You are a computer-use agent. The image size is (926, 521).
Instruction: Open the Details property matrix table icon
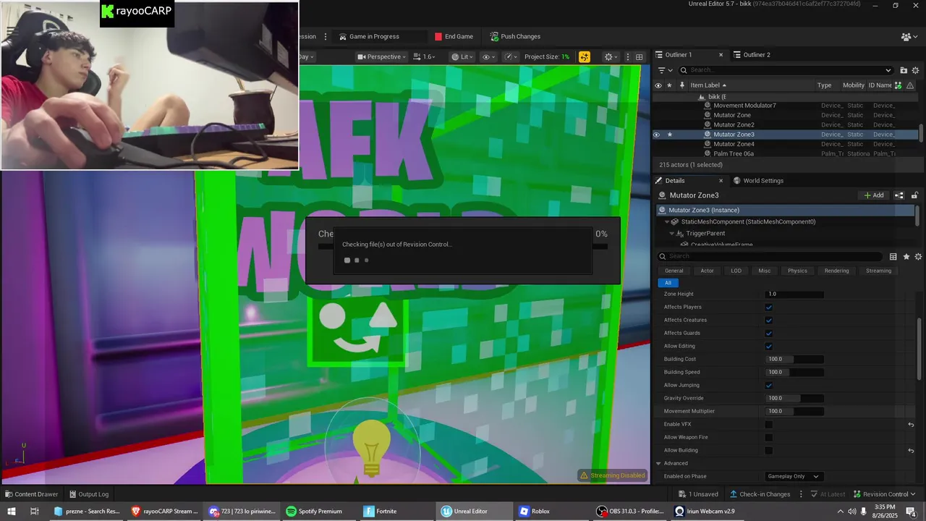tap(893, 257)
